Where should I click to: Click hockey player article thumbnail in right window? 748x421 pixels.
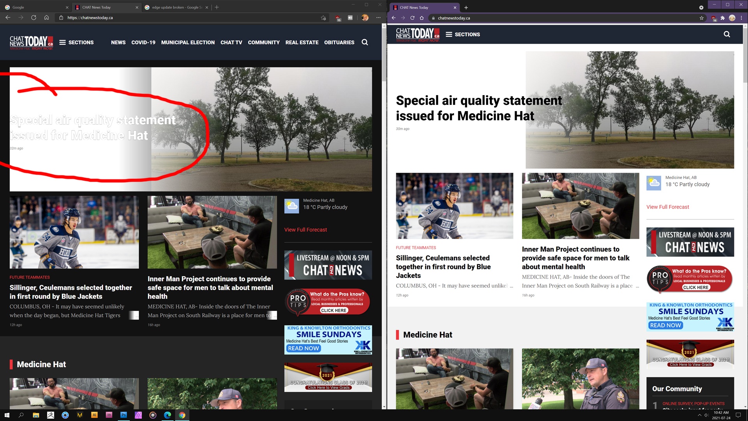tap(454, 206)
